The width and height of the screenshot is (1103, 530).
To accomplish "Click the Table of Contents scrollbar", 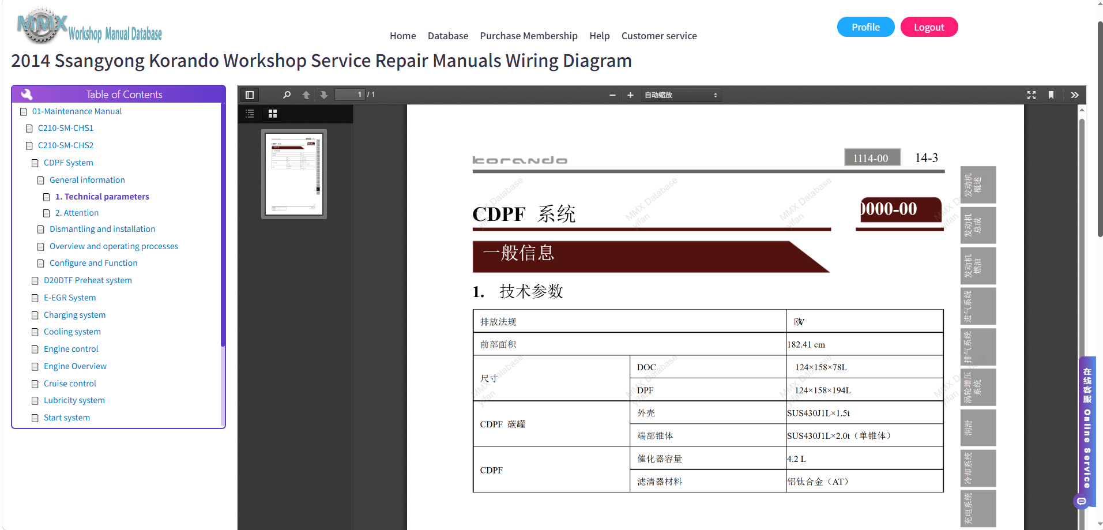I will click(x=223, y=225).
